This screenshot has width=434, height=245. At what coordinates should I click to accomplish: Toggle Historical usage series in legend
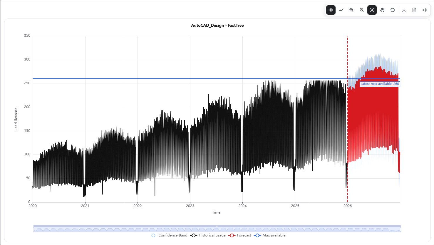coord(208,235)
